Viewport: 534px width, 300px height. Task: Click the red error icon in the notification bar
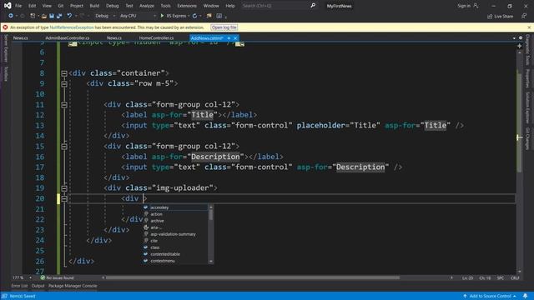point(5,27)
